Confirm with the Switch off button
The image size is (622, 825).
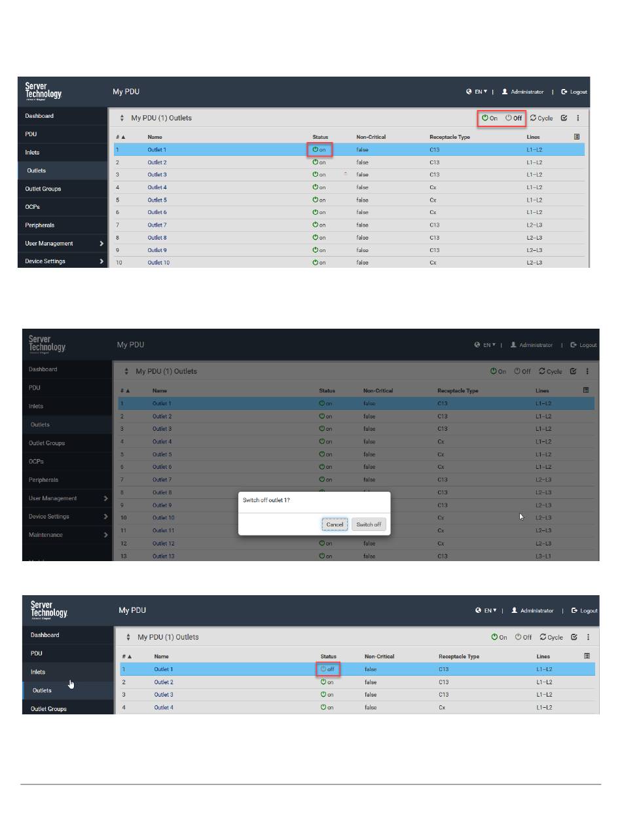pos(369,524)
